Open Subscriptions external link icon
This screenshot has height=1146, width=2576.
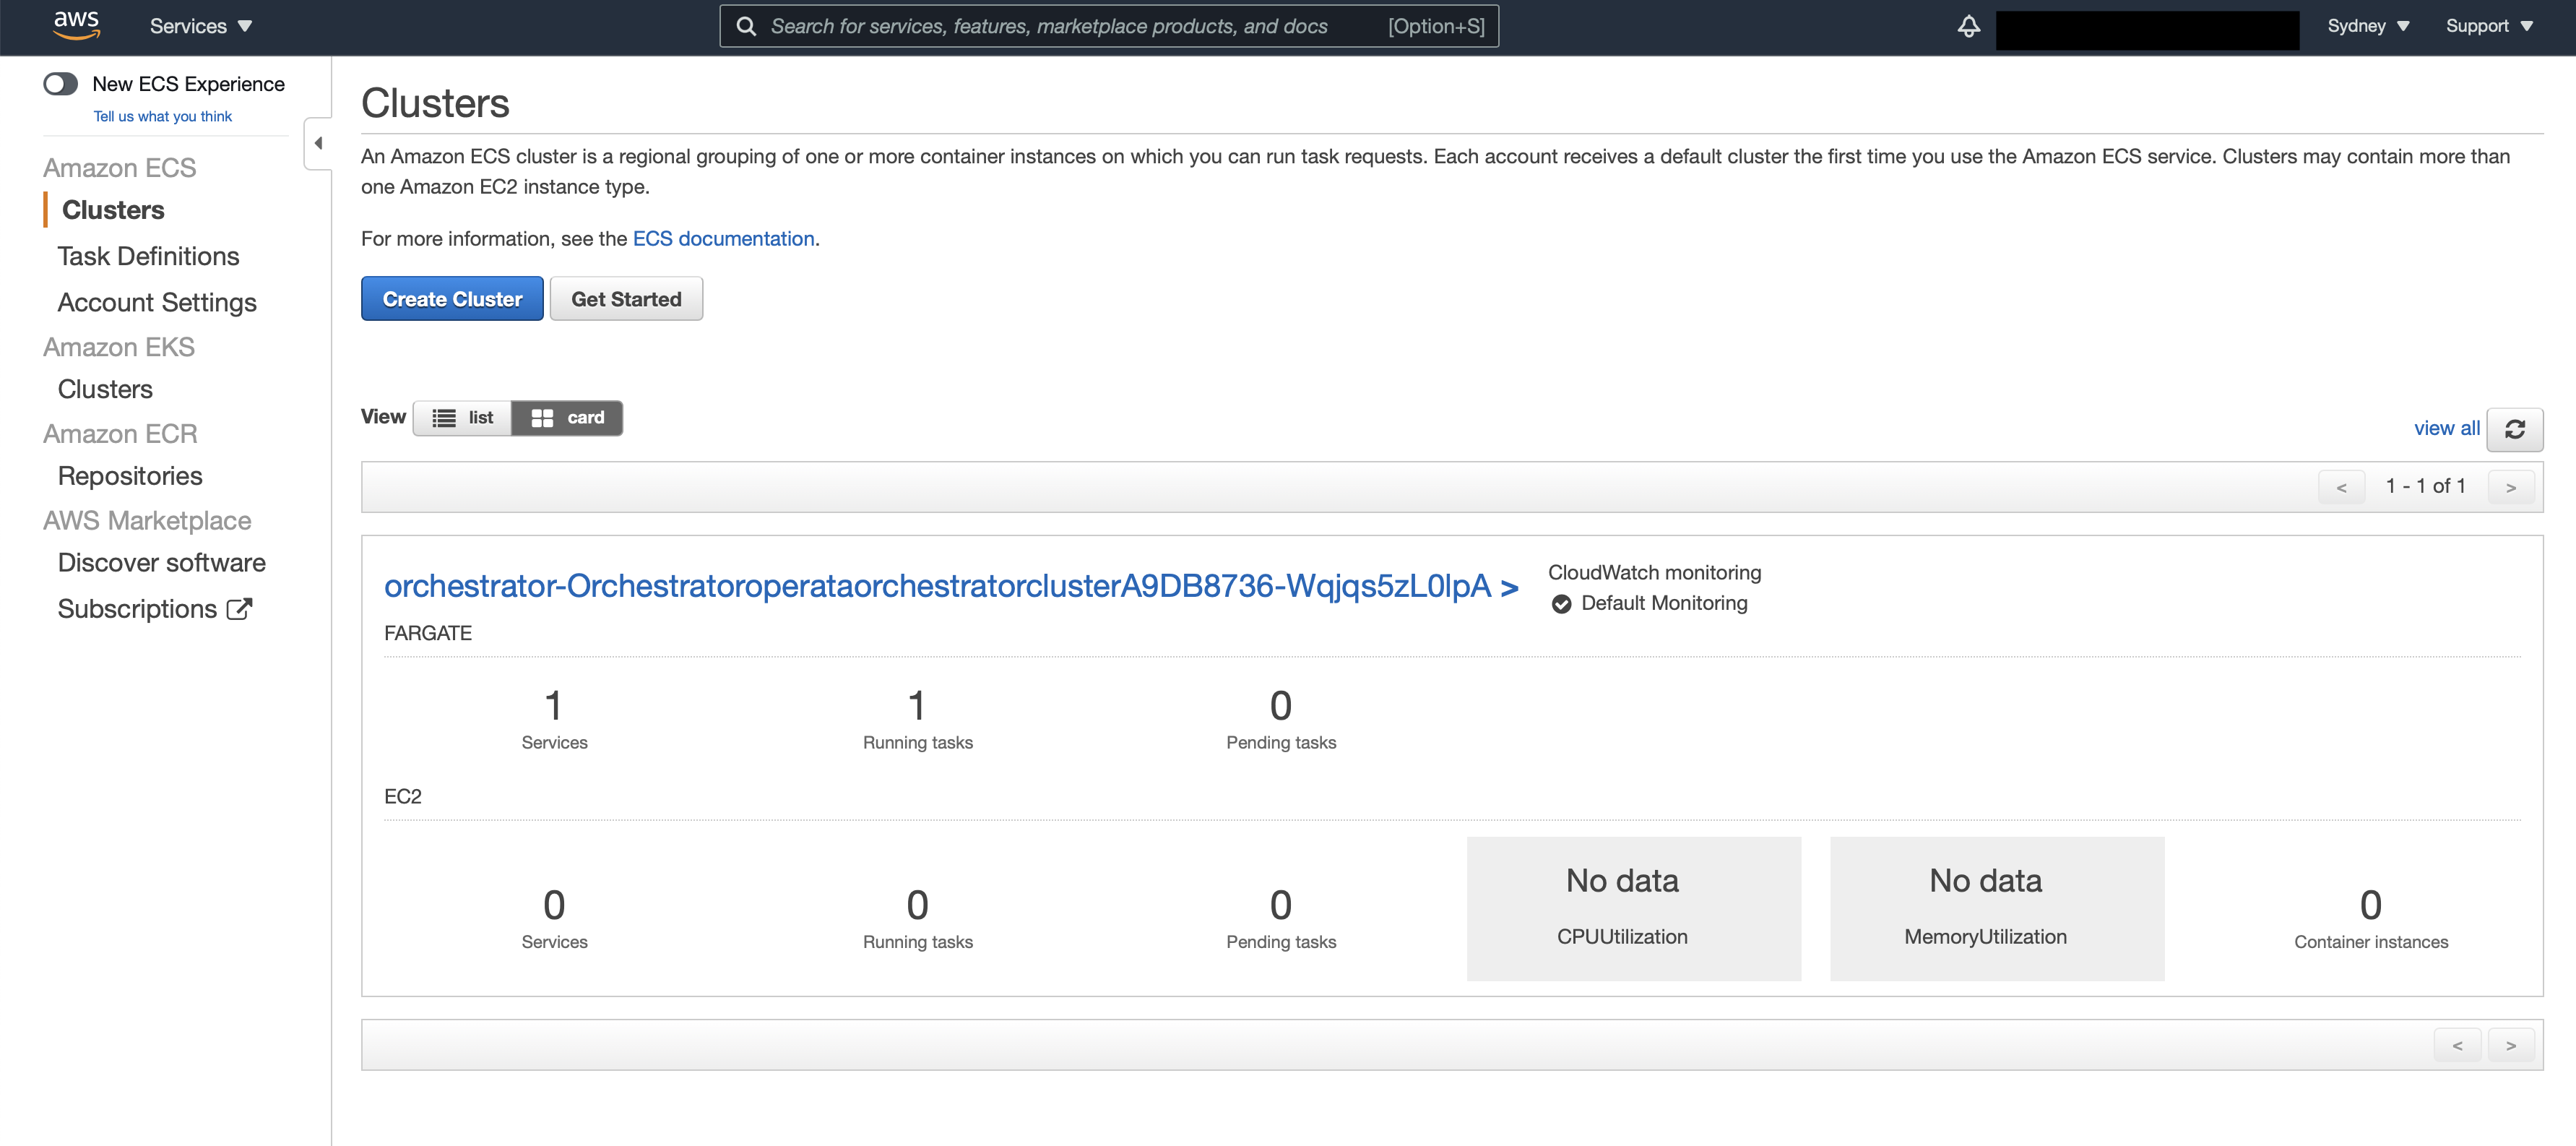point(239,609)
